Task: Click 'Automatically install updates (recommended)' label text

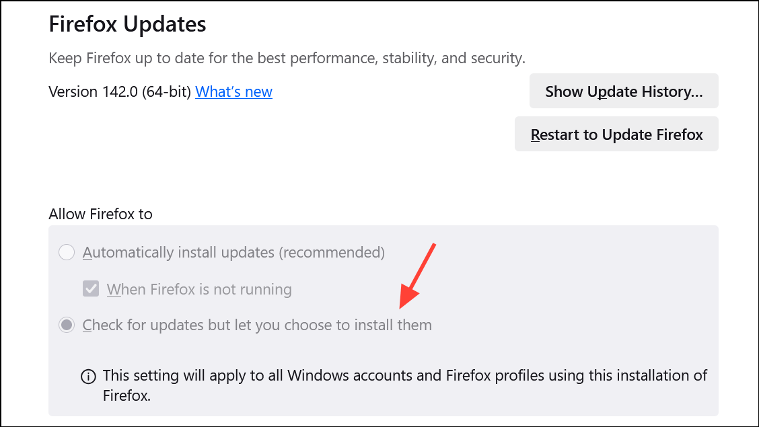Action: coord(233,252)
